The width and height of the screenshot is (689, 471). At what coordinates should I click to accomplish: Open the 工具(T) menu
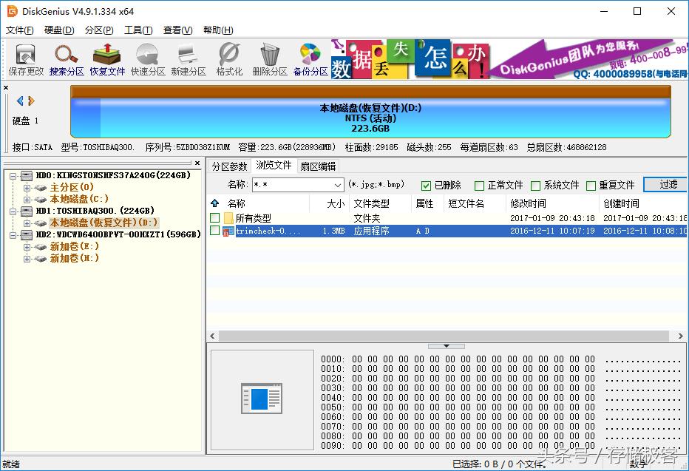pos(138,30)
